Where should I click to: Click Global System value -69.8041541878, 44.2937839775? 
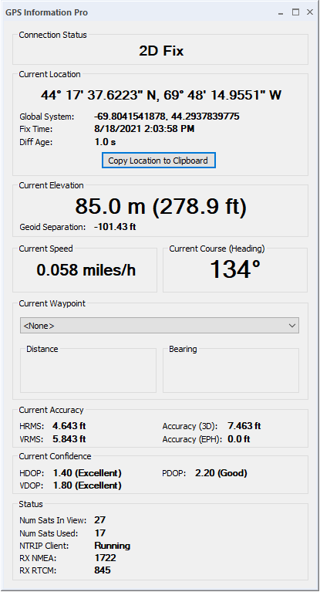pyautogui.click(x=167, y=117)
